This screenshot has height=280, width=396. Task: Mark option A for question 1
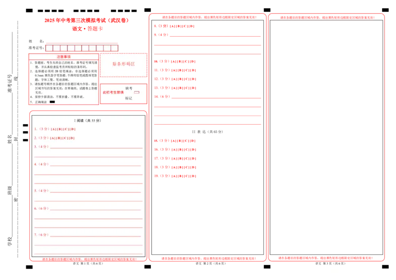click(53, 129)
